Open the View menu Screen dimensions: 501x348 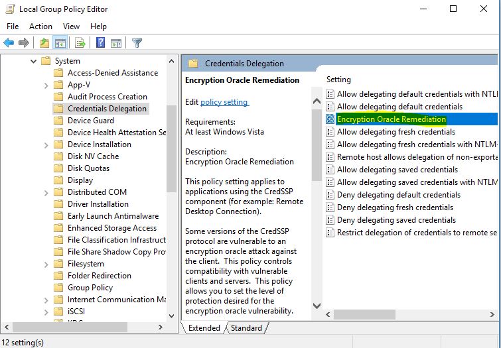(71, 27)
